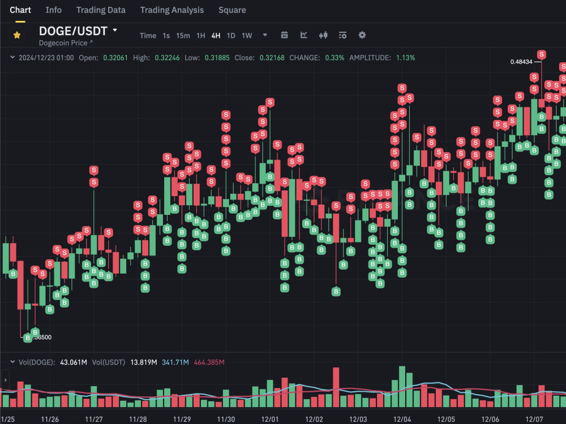Open the Square tab
Viewport: 566px width, 424px height.
[x=232, y=10]
